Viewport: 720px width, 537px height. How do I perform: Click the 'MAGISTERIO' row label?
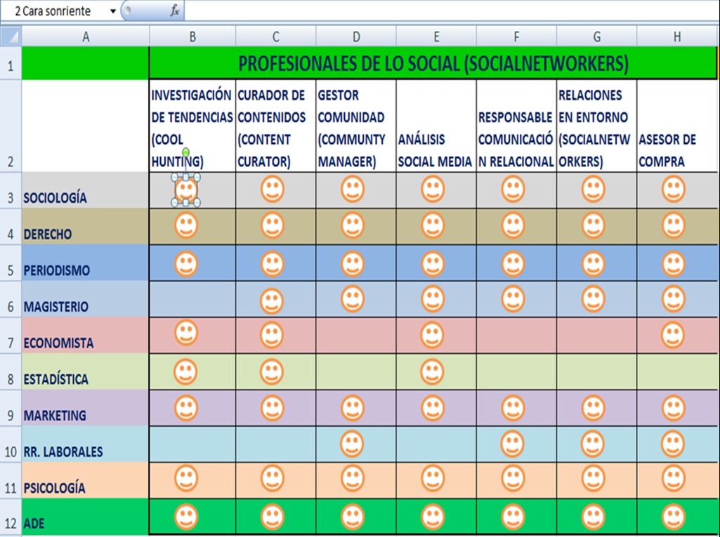(56, 307)
